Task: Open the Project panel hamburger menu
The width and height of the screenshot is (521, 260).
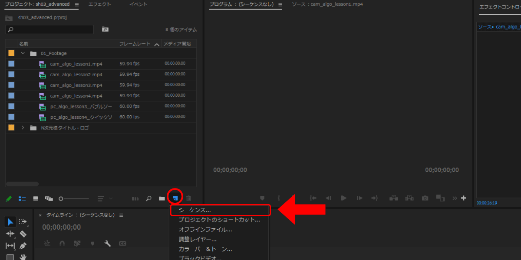Action: [77, 5]
